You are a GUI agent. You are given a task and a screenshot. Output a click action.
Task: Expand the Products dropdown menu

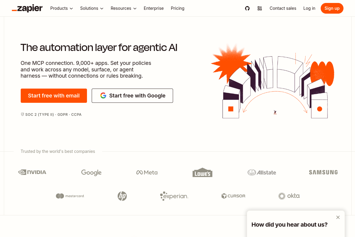[62, 8]
